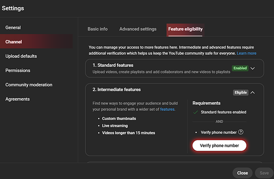Expand the Standard features section chevron
Screen dimensions: 274x179
[253, 68]
